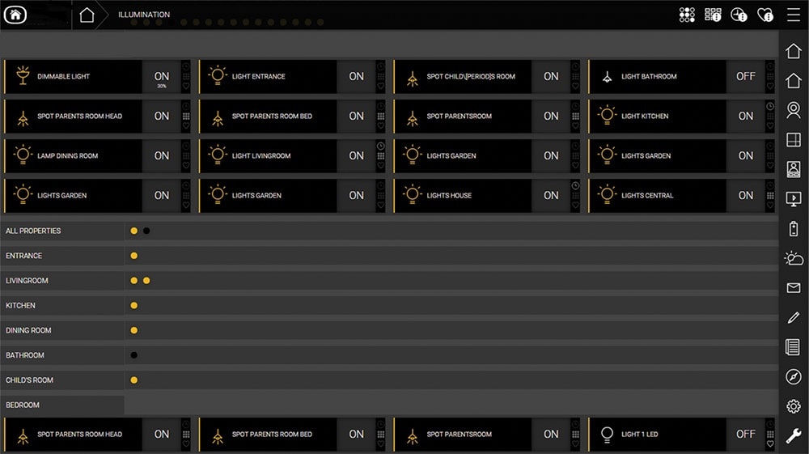Viewport: 809px width, 454px height.
Task: Switch off the Light Kitchen
Action: pos(745,116)
